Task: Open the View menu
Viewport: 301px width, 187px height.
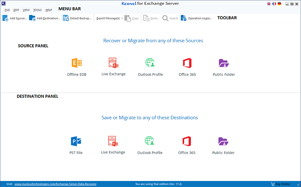Action: pyautogui.click(x=26, y=10)
